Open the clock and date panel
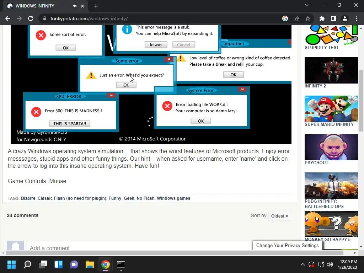Viewport: 364px width, 273px height. pos(348,264)
